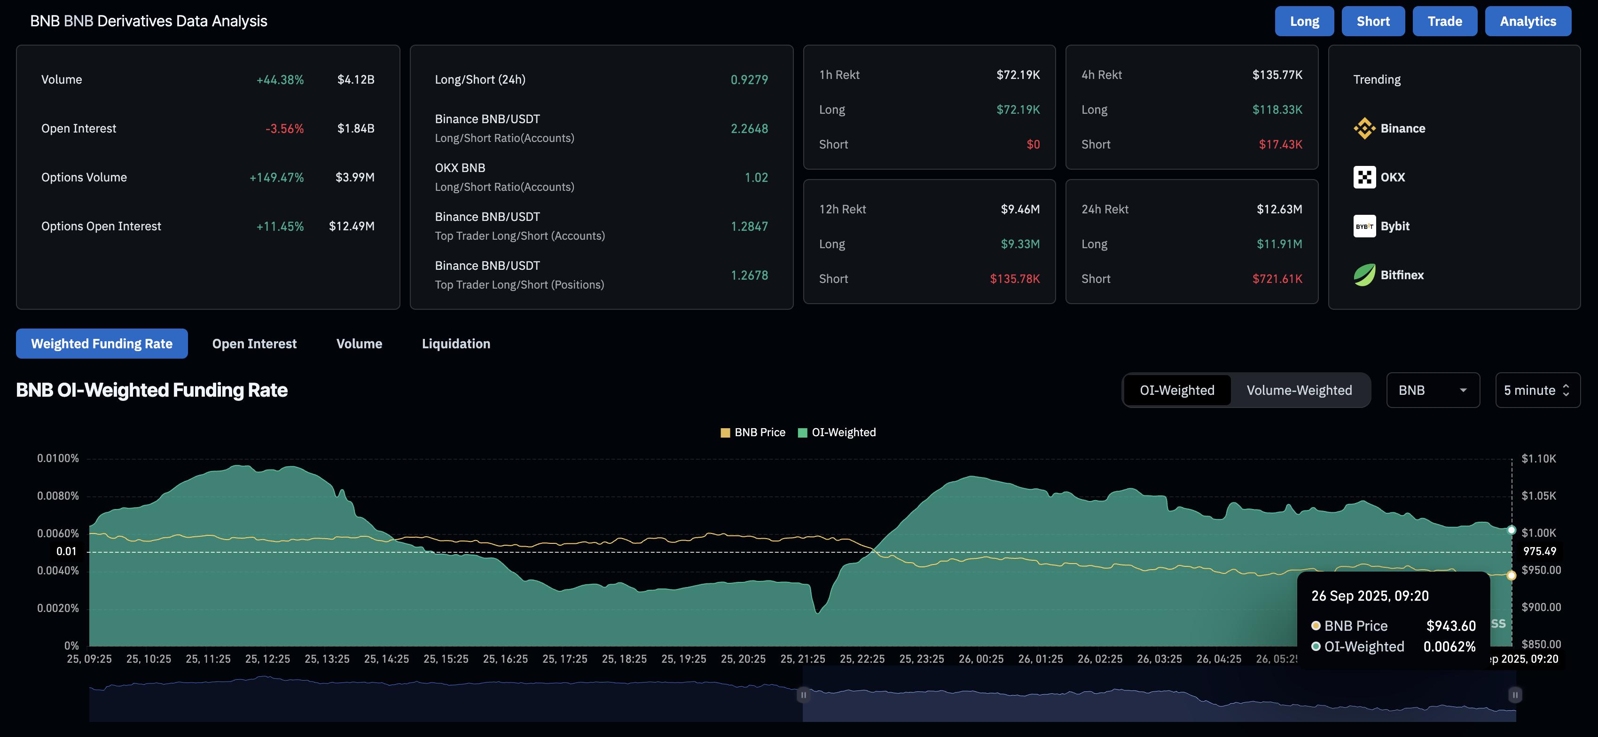This screenshot has height=737, width=1598.
Task: Switch to Volume-Weighted funding rate
Action: point(1299,390)
